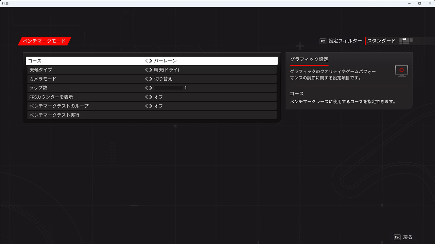Select the ベンチマークテストのループ row label
The height and width of the screenshot is (244, 435).
(59, 106)
